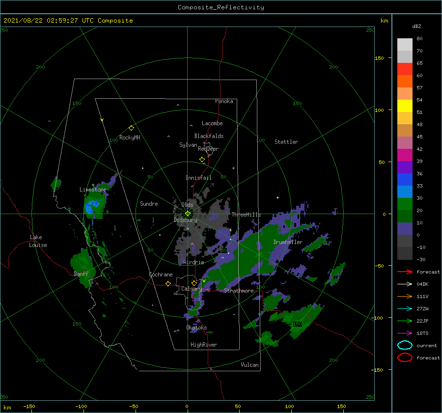Select the Lacombe city label

click(212, 123)
